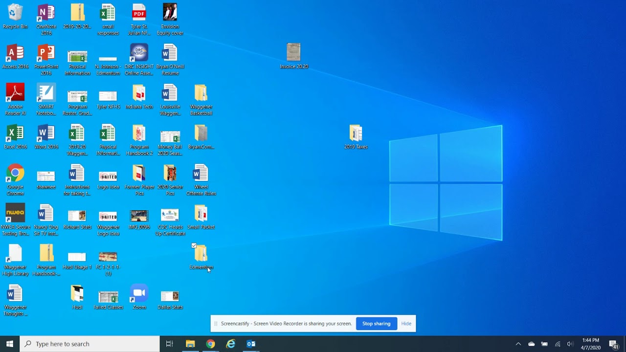Select the IMG_0096 photo thumbnail
626x352 pixels.
(139, 220)
